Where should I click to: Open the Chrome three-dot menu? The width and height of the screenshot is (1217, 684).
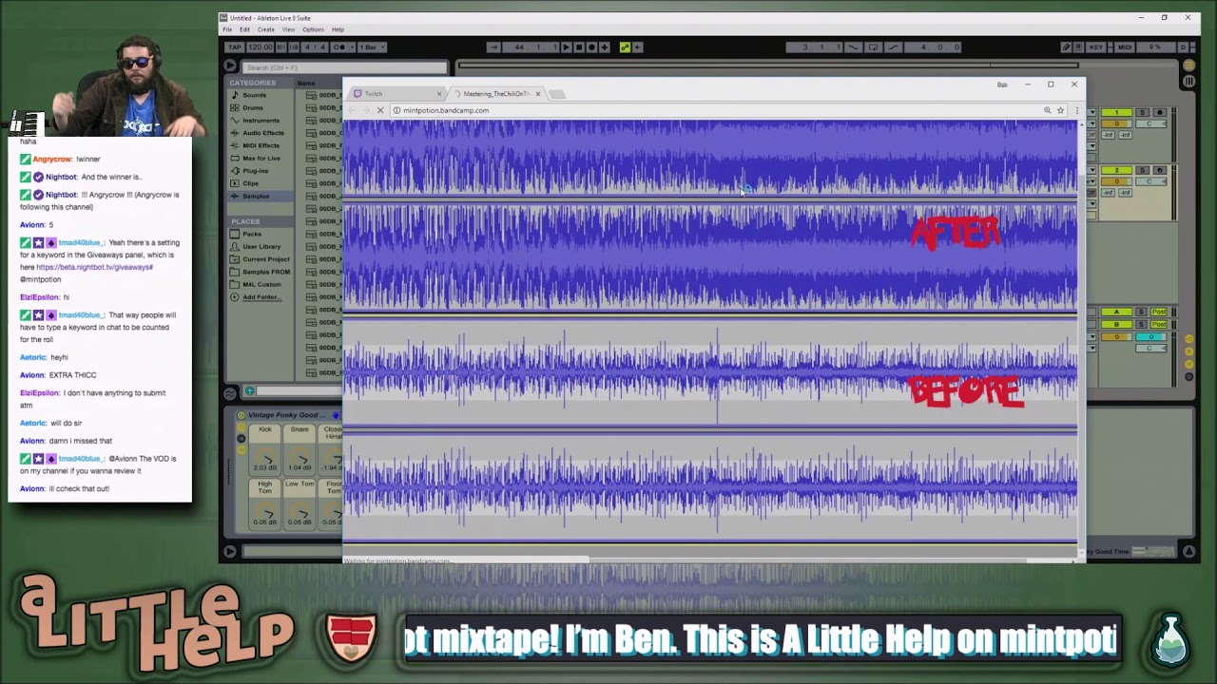[x=1075, y=110]
